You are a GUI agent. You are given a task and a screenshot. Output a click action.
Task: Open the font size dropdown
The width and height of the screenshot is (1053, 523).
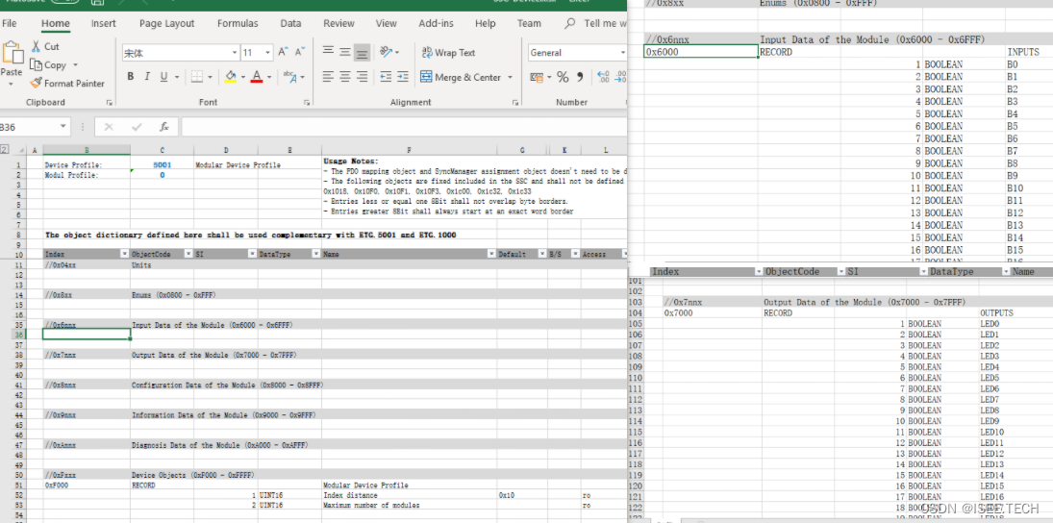click(x=268, y=52)
